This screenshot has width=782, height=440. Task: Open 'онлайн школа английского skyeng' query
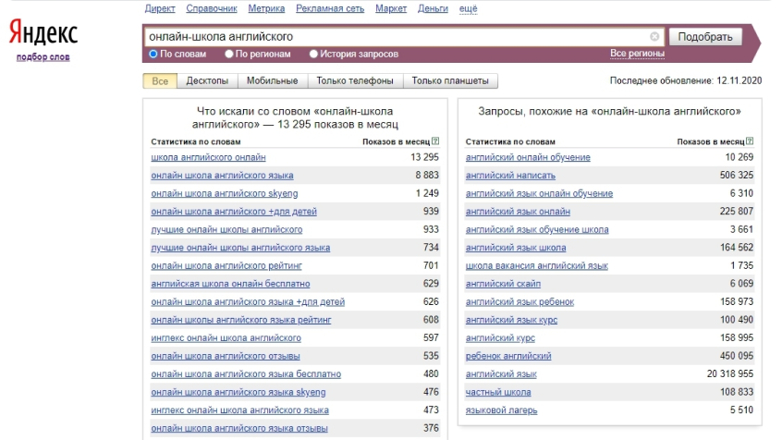click(224, 193)
